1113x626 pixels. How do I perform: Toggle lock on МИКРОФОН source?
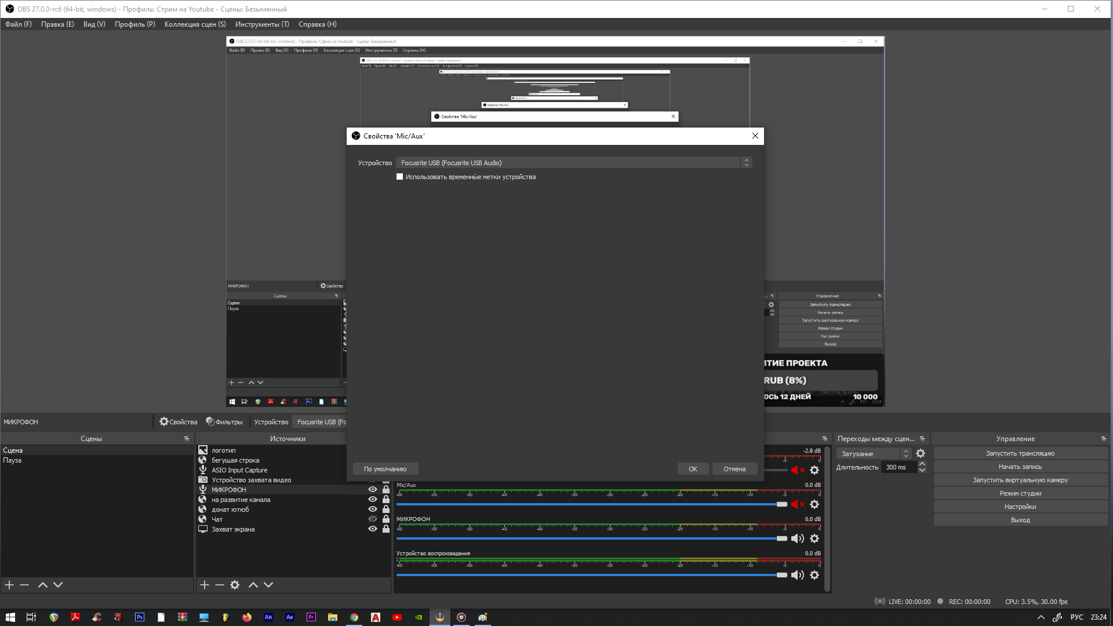(x=386, y=490)
